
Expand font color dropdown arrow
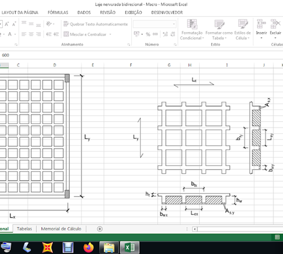coord(15,34)
